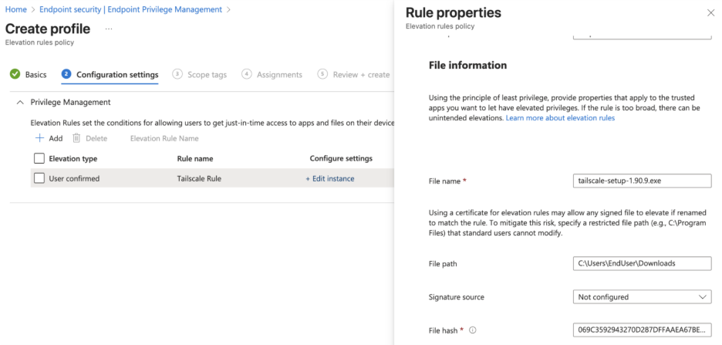This screenshot has width=722, height=345.
Task: Check the User confirmed rule checkbox
Action: 39,178
